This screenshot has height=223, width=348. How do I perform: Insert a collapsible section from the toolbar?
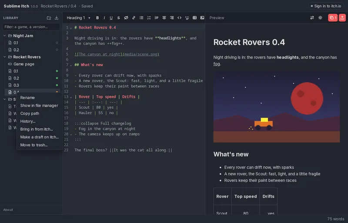187,18
